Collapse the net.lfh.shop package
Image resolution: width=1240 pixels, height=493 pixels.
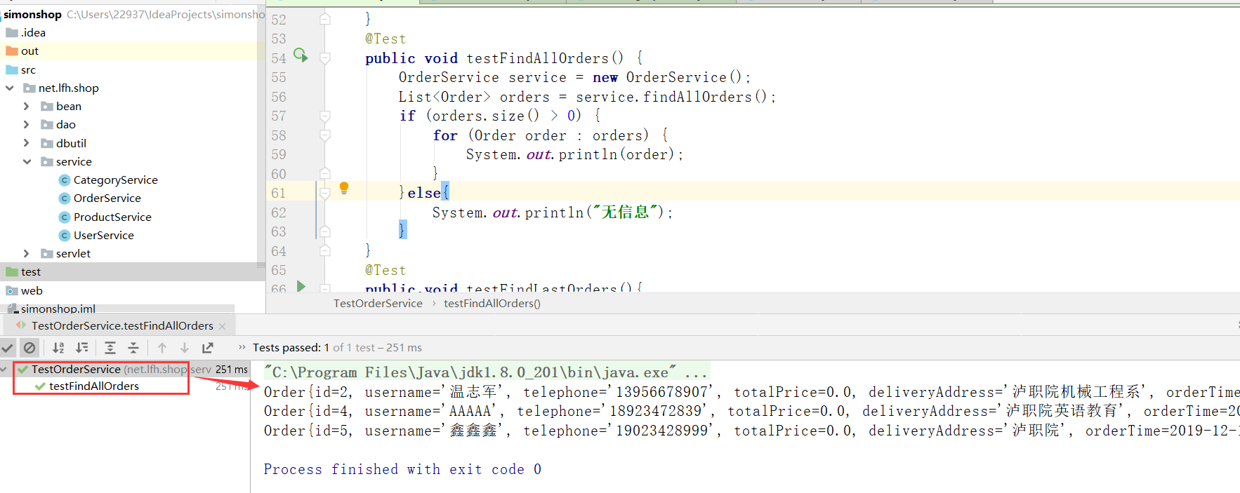10,88
